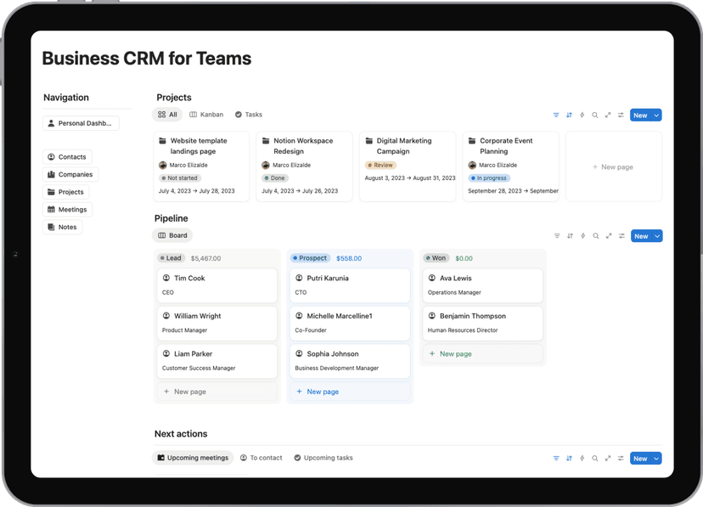Open the sort options on the Projects toolbar
The image size is (703, 507).
[570, 115]
